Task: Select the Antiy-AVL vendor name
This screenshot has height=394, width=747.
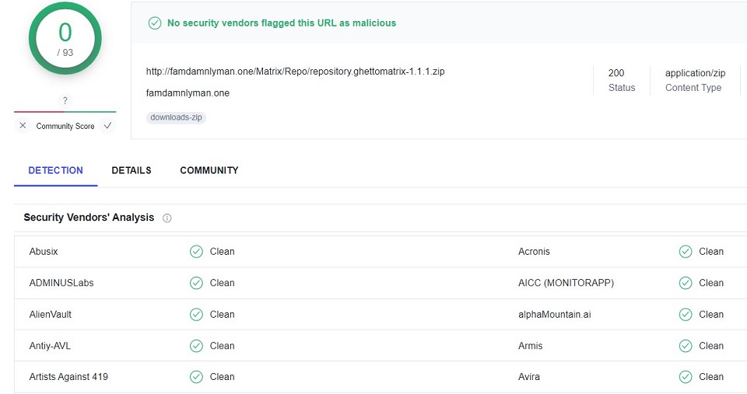Action: point(50,346)
